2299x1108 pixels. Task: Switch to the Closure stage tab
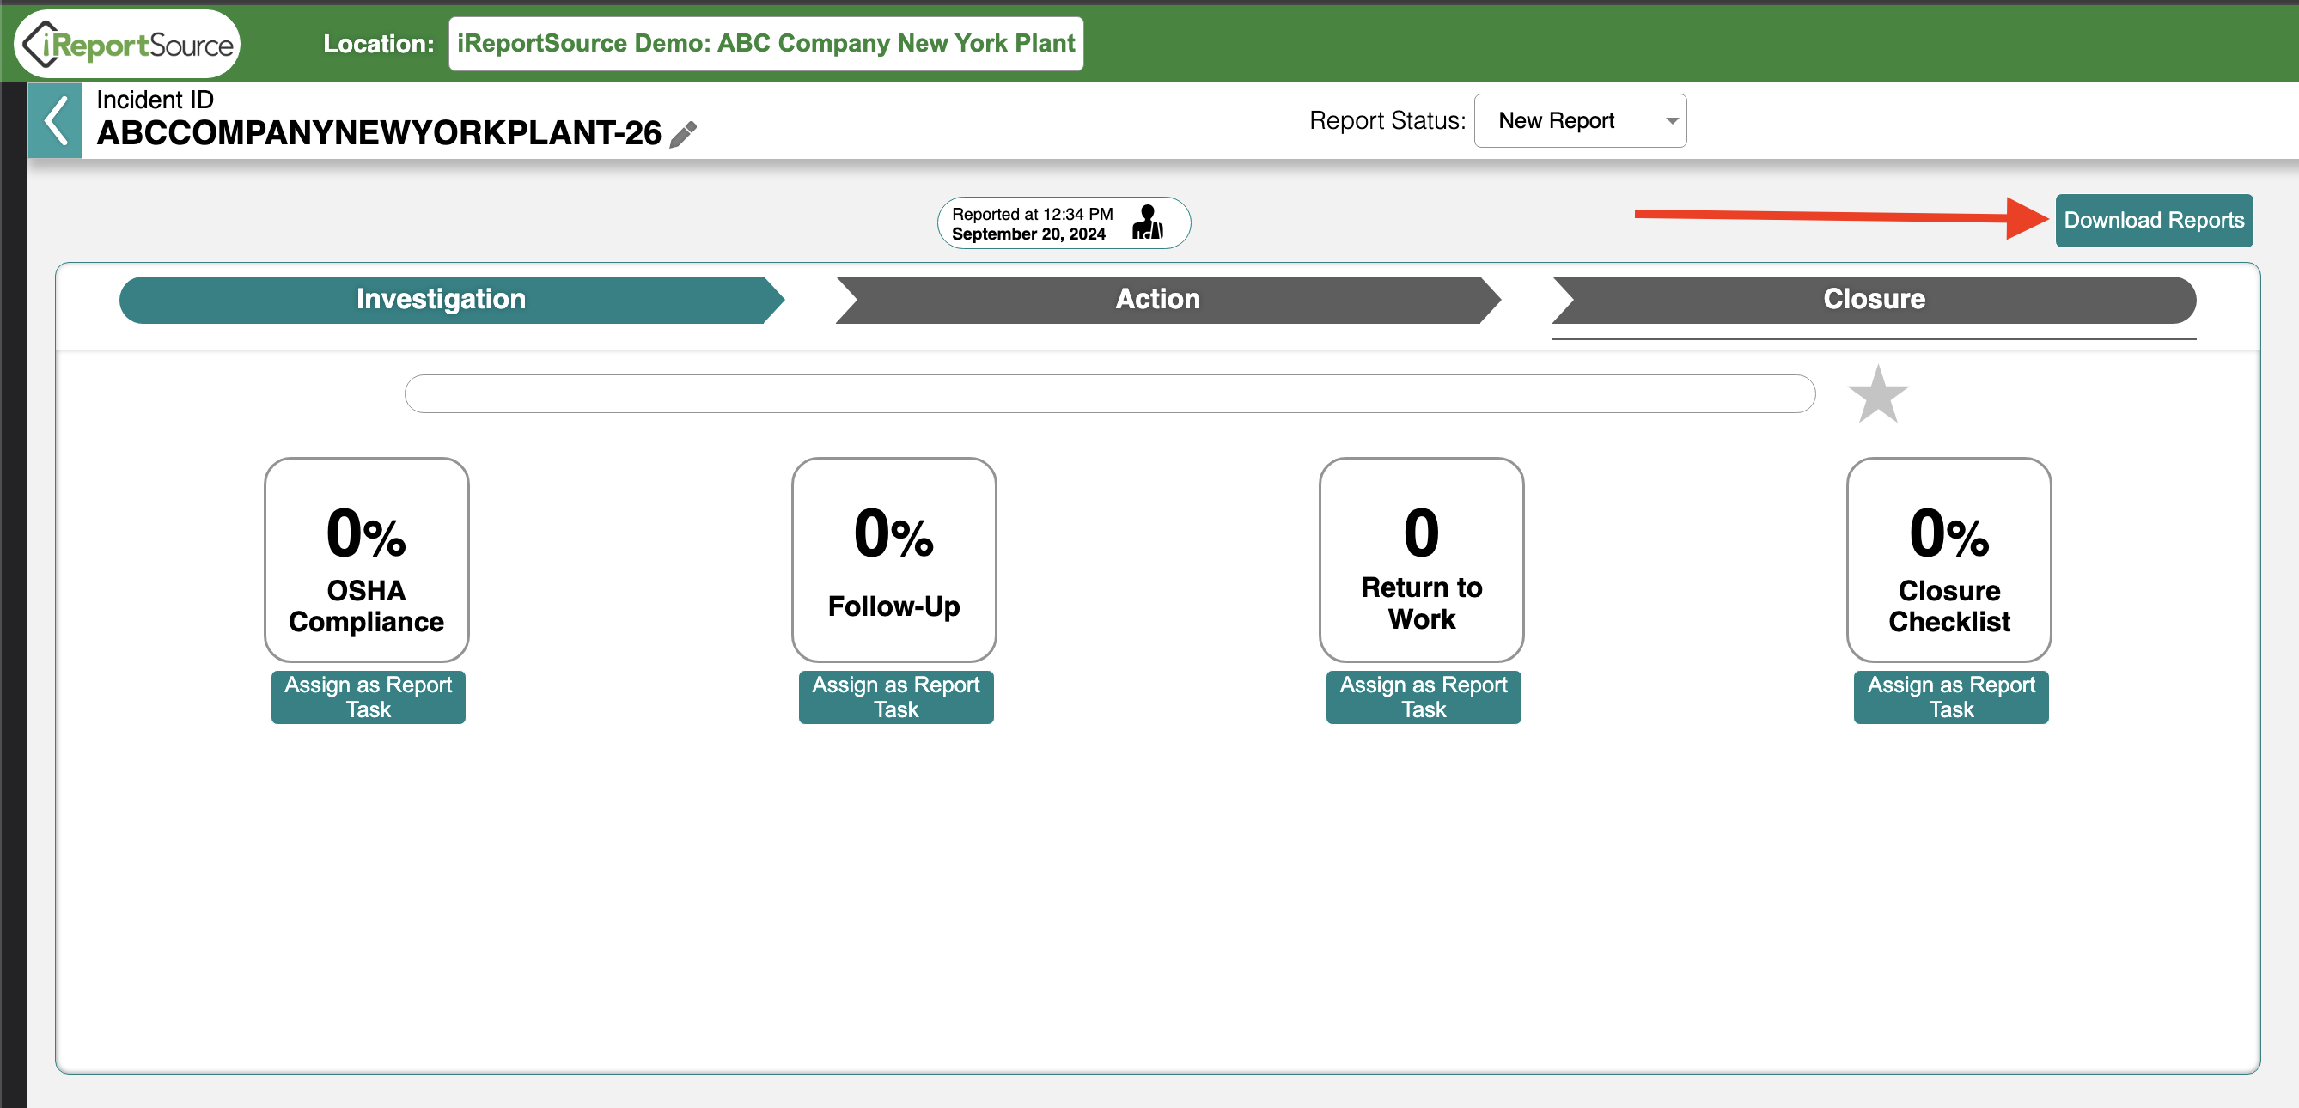[1875, 300]
